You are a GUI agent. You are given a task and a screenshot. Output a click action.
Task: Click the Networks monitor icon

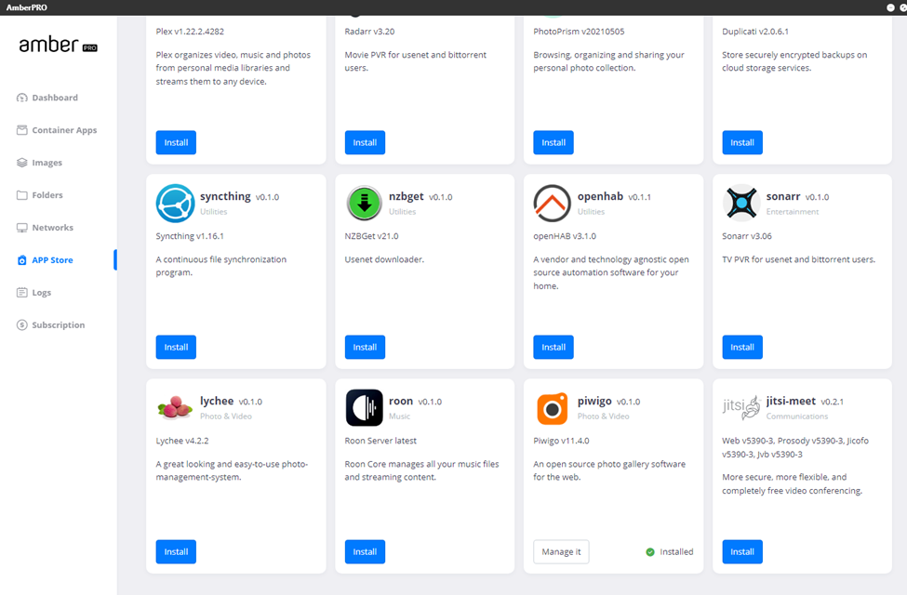click(22, 227)
